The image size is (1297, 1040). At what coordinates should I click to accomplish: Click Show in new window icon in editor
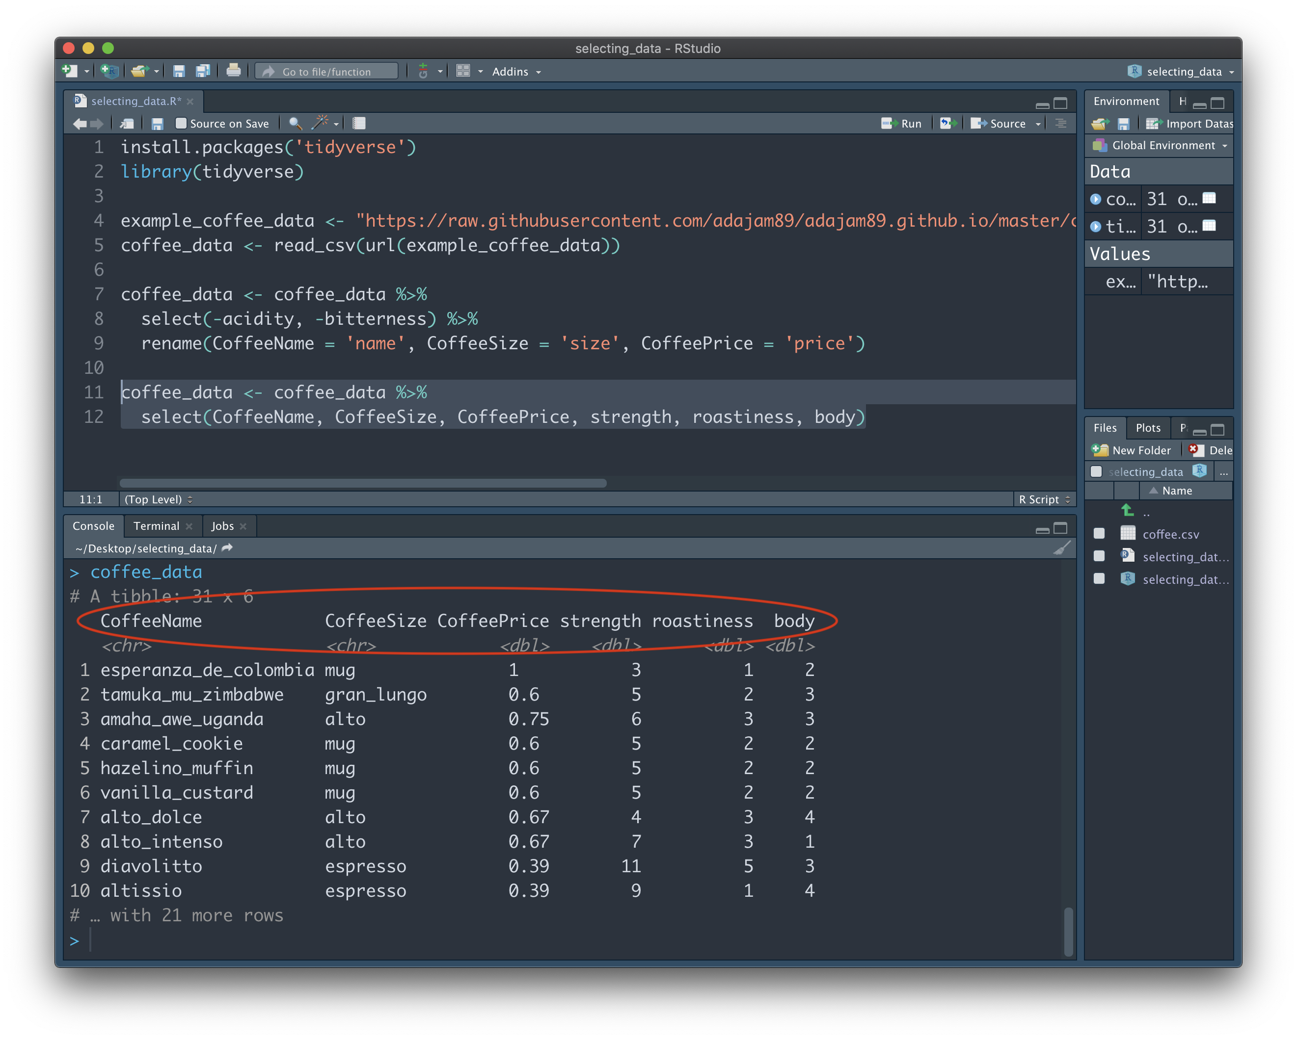(x=127, y=124)
